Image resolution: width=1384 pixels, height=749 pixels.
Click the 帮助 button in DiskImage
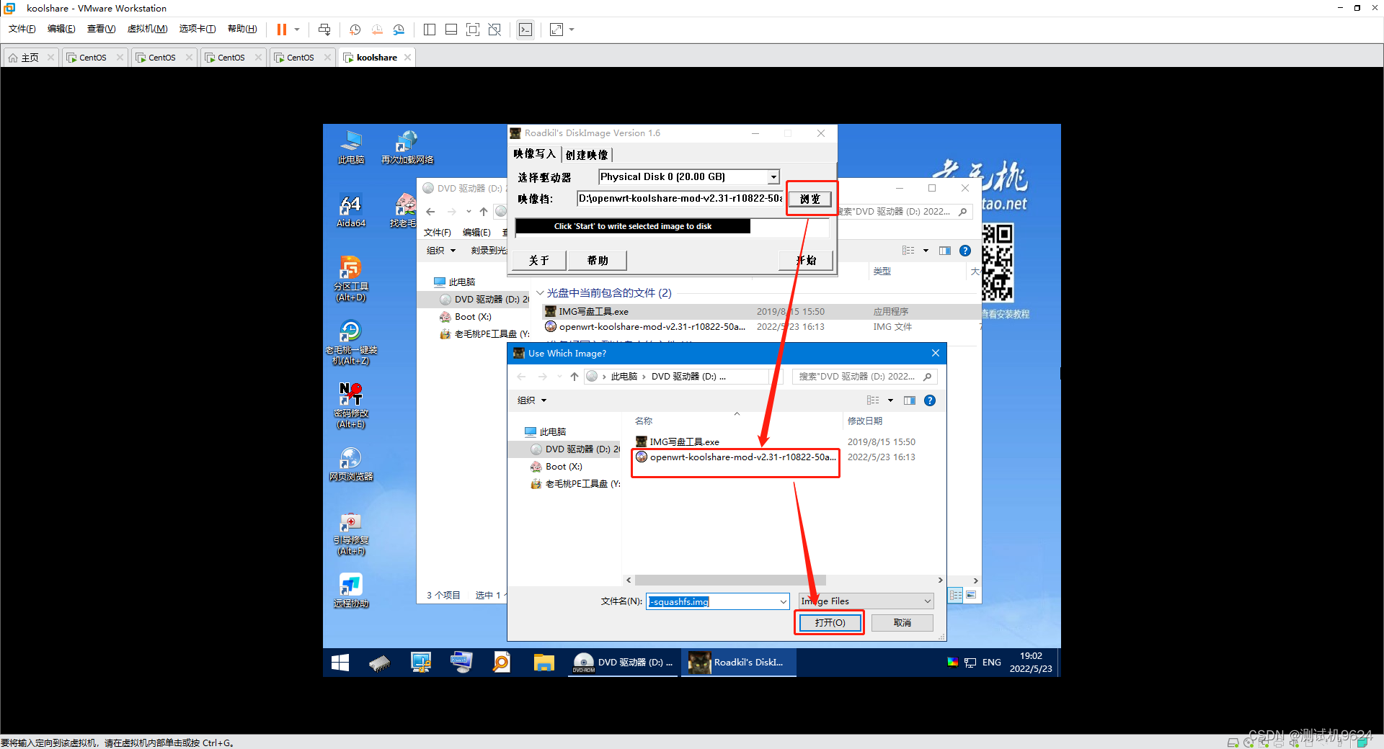point(598,261)
